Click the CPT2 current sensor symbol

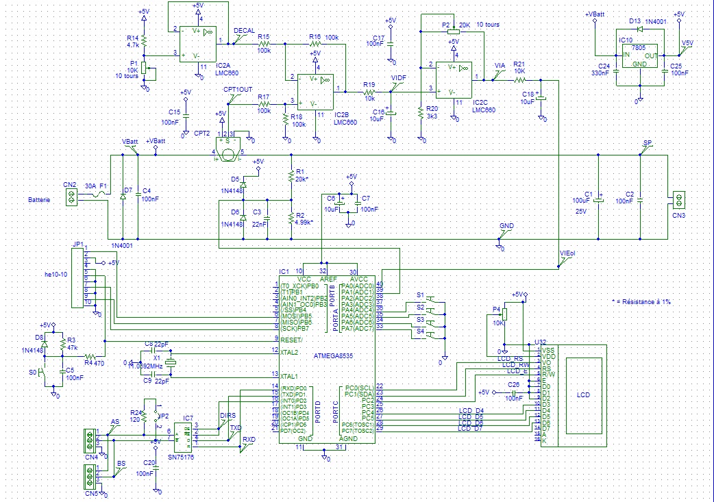point(227,149)
